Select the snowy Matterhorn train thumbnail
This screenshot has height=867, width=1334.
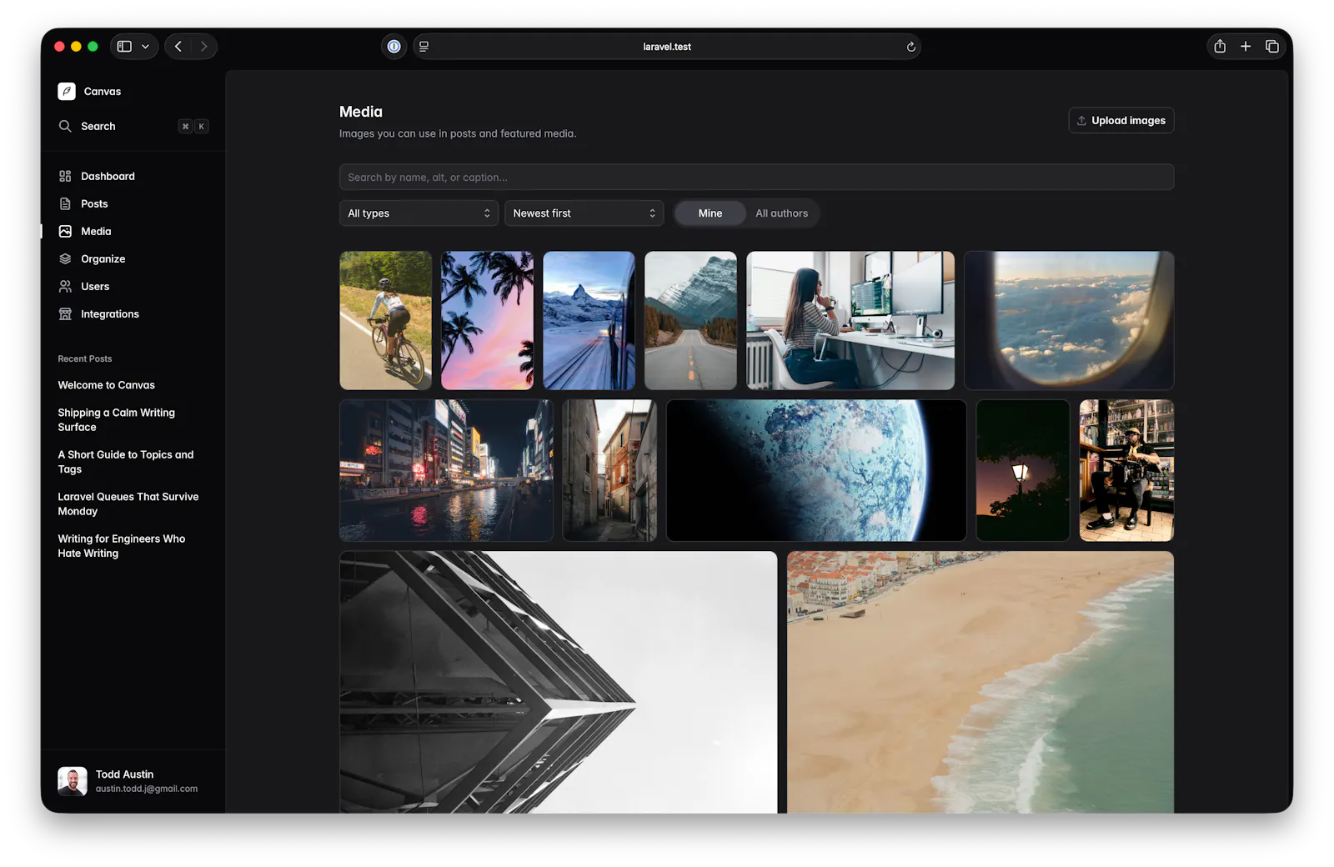point(589,321)
